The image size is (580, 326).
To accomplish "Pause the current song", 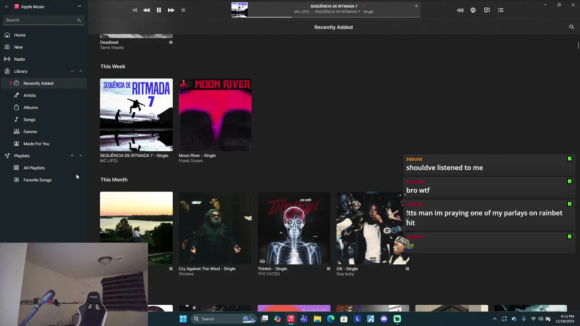I will tap(159, 10).
